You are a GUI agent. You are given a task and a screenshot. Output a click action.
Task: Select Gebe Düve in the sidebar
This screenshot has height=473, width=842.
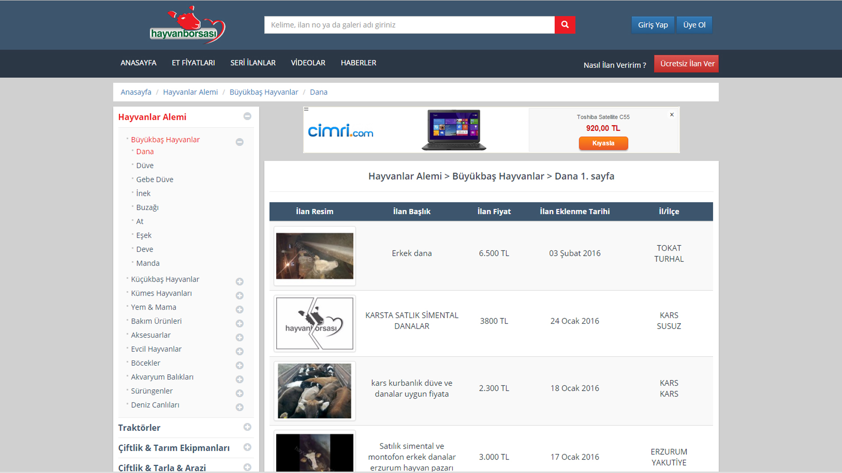[x=154, y=180]
